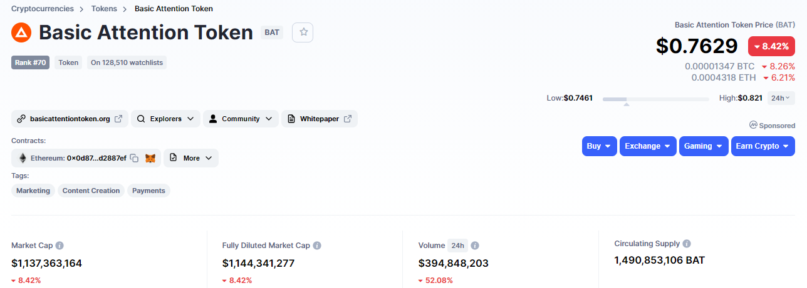The width and height of the screenshot is (807, 288).
Task: Select the Marketing tag
Action: [x=33, y=191]
